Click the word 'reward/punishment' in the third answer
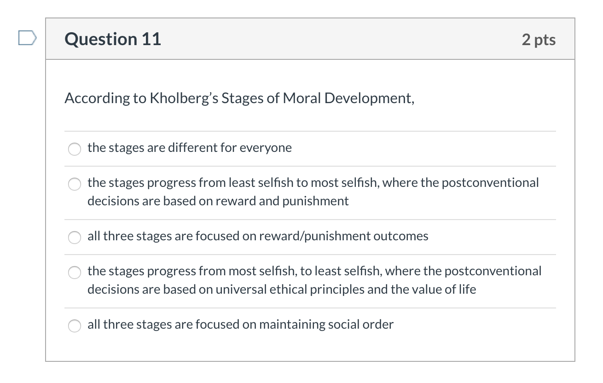Viewport: 603px width, 383px height. click(314, 236)
